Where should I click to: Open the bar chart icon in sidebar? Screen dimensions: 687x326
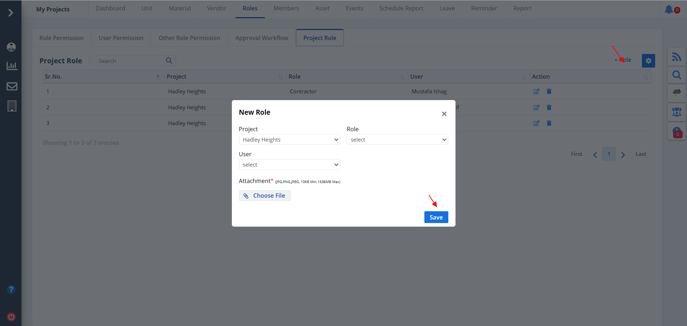[x=12, y=66]
